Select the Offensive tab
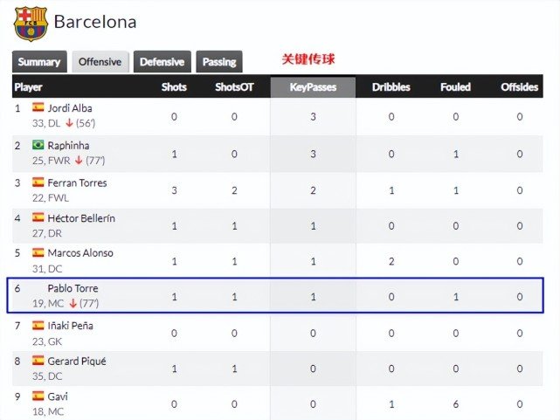The width and height of the screenshot is (560, 420). (x=100, y=62)
